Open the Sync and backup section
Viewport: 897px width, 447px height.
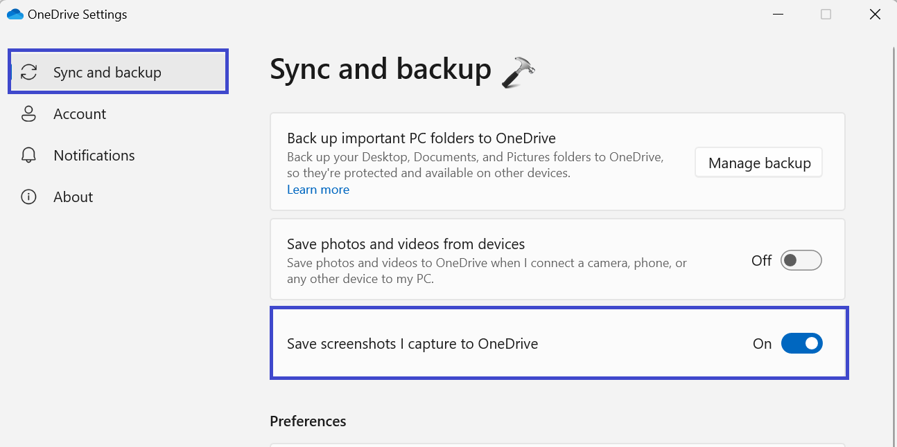click(107, 73)
